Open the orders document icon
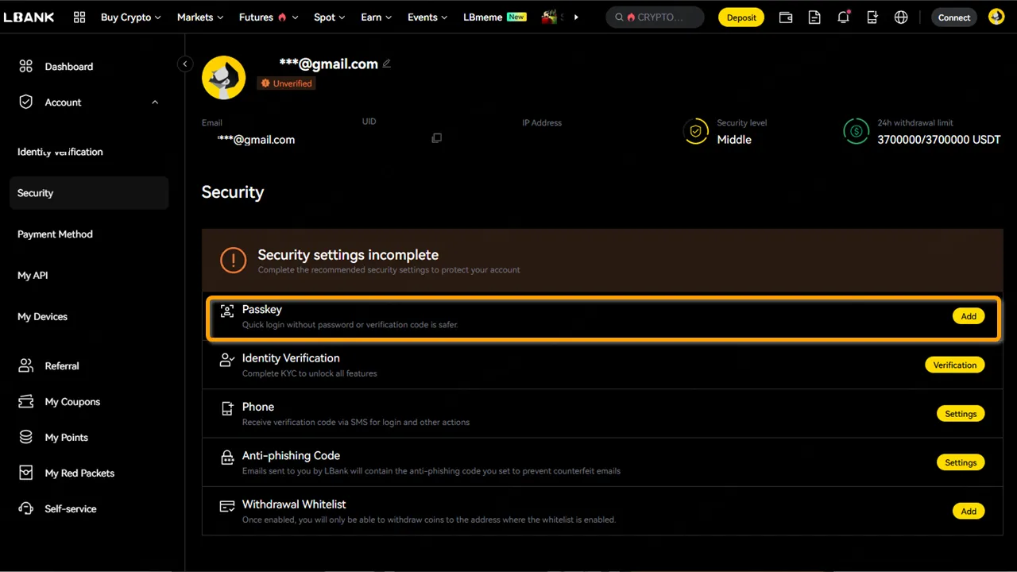1017x572 pixels. [814, 17]
